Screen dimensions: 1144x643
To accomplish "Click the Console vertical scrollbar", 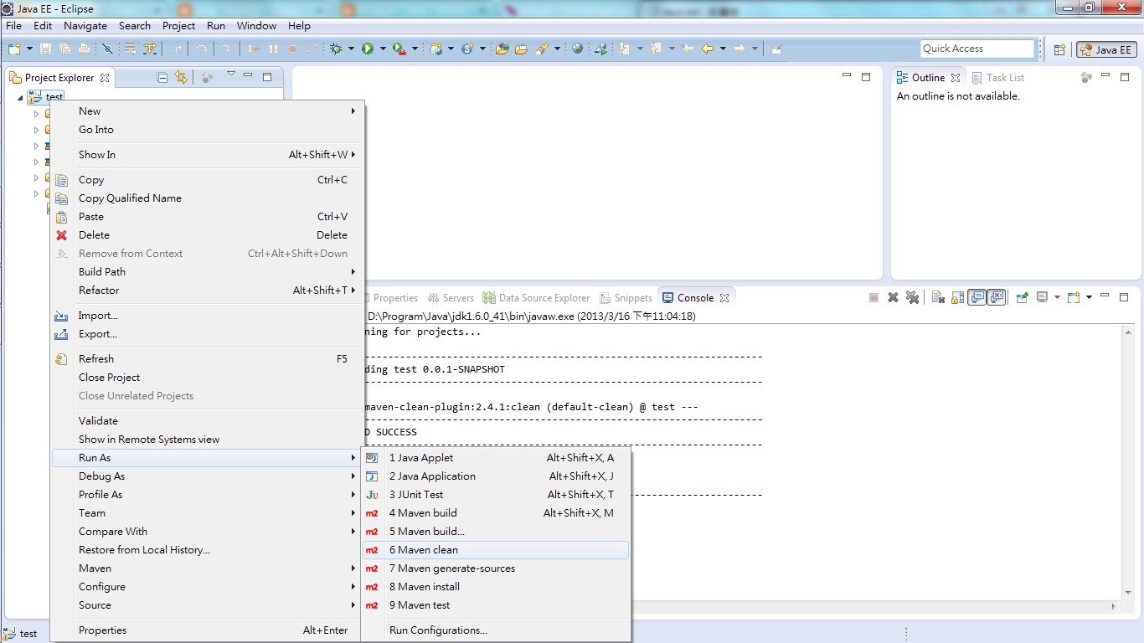I will tap(1127, 463).
